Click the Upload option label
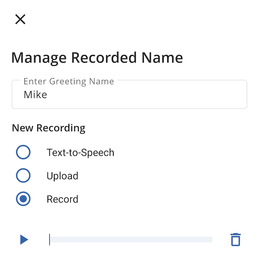The image size is (258, 266). click(x=62, y=176)
